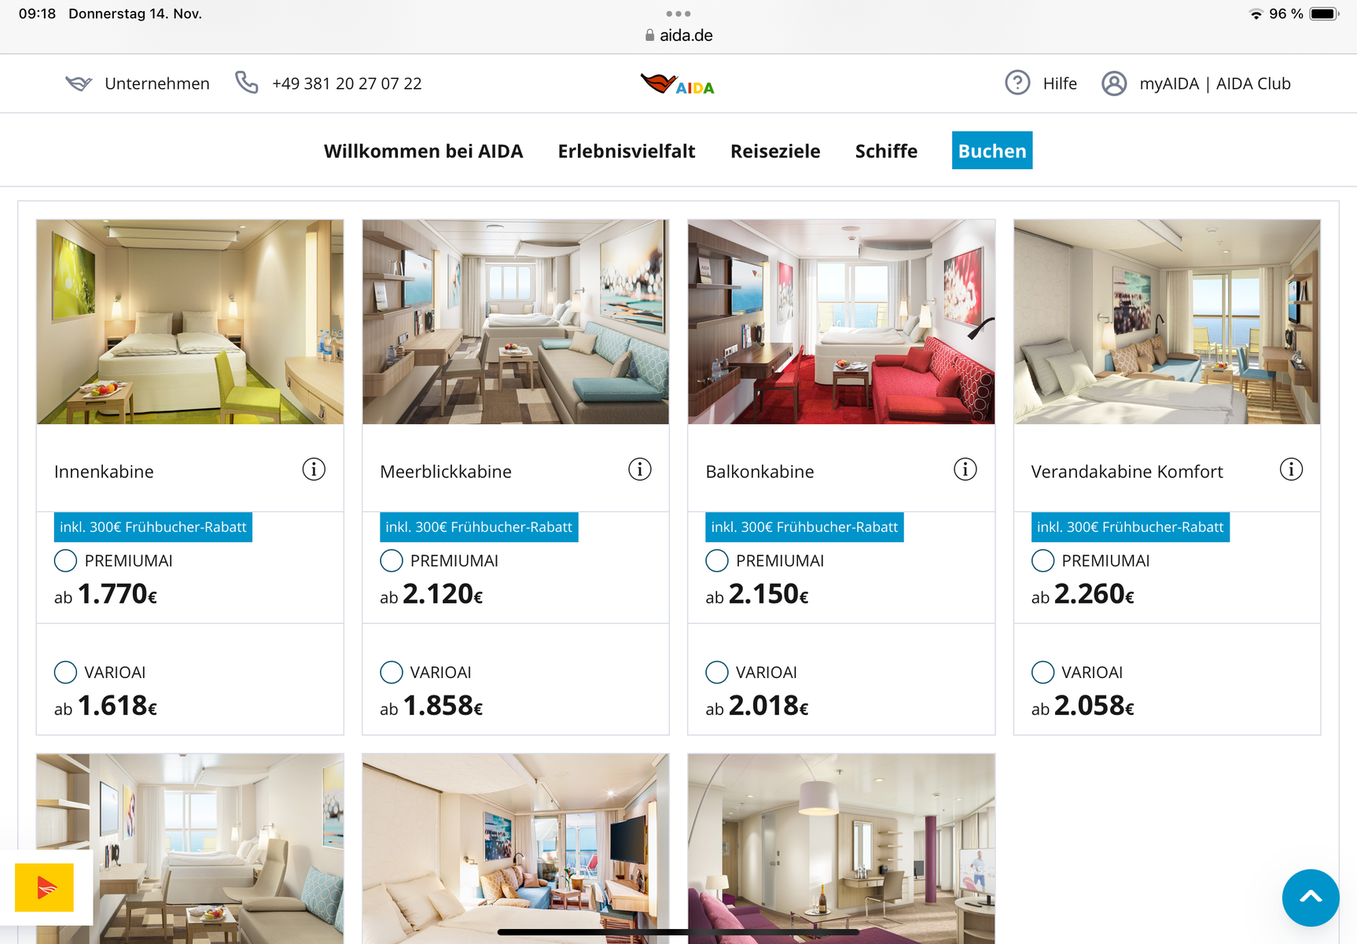Select PREMIUMAI for Innenkabine
The image size is (1357, 944).
point(65,561)
